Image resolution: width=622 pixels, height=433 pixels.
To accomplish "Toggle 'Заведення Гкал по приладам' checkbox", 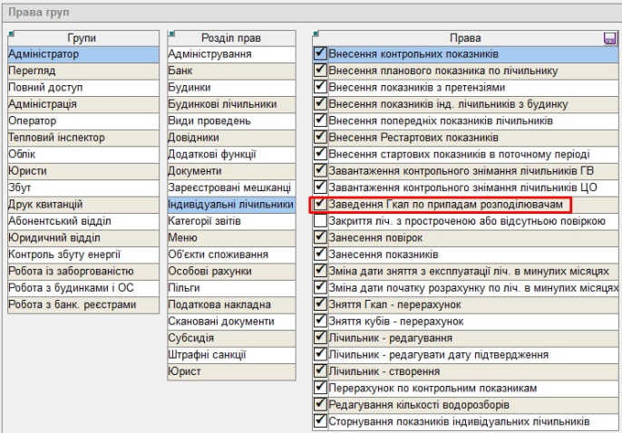I will [320, 205].
